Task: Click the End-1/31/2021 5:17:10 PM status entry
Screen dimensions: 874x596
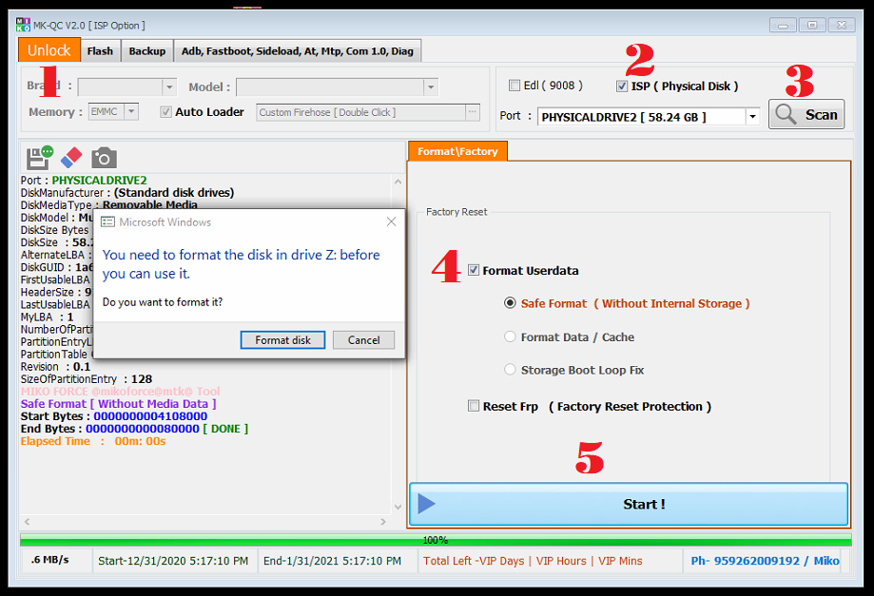Action: pyautogui.click(x=332, y=561)
